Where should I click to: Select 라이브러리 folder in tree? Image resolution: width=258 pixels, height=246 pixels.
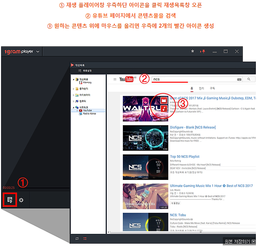[x=83, y=95]
